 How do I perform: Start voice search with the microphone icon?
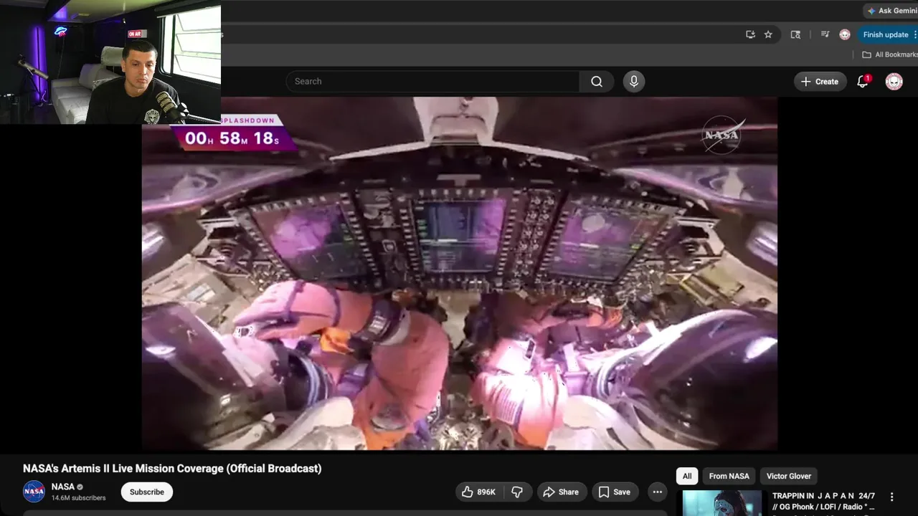pos(634,82)
